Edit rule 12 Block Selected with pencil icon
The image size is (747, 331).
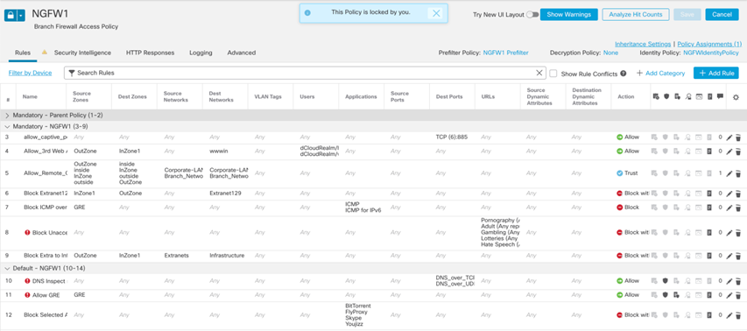pos(729,315)
